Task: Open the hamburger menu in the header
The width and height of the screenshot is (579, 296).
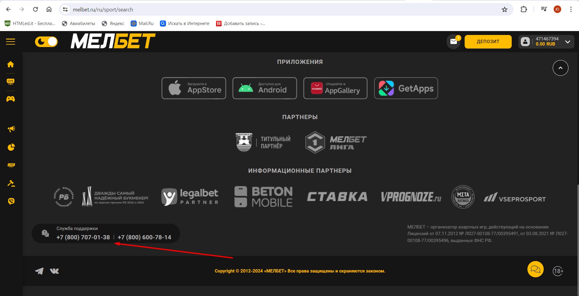Action: 11,42
